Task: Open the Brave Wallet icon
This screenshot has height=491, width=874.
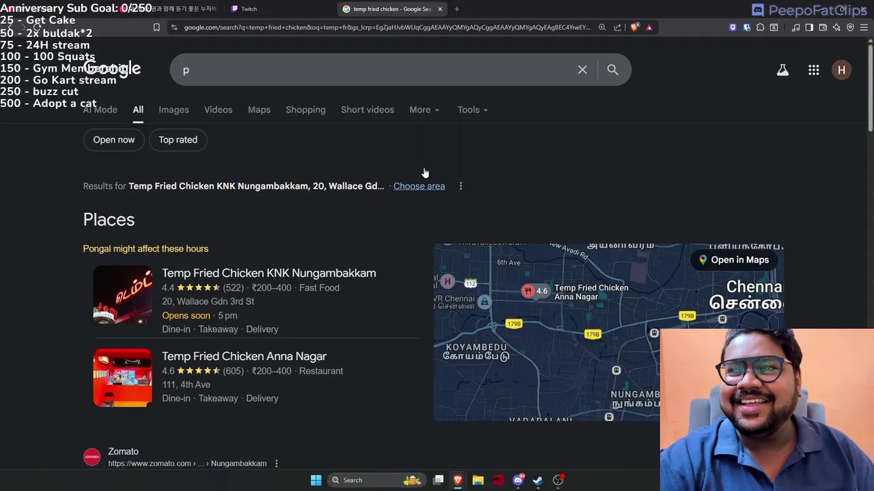Action: 823,27
